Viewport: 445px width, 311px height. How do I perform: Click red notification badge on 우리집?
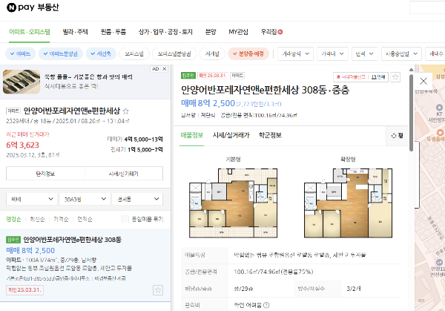coord(280,32)
